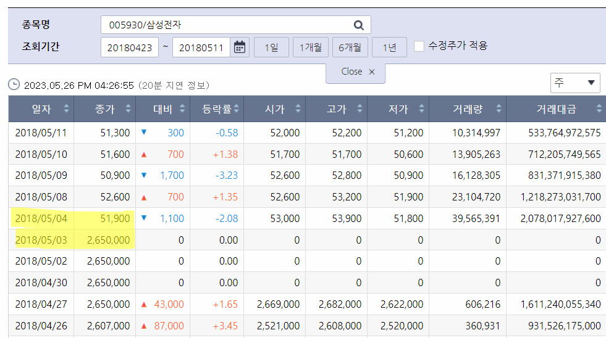Select the 2018/04/27 date cell

pos(41,305)
